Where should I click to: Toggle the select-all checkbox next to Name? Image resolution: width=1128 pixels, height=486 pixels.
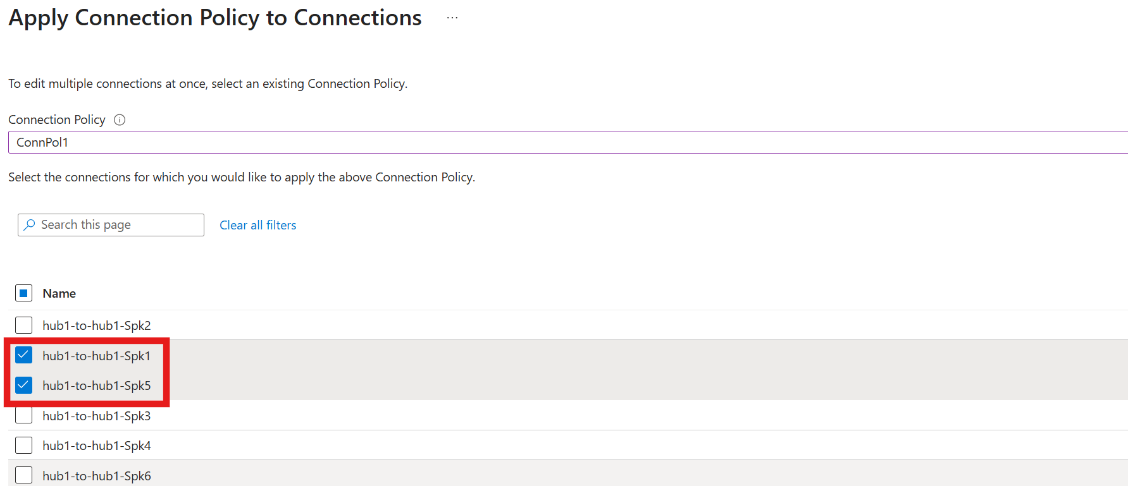(x=23, y=293)
